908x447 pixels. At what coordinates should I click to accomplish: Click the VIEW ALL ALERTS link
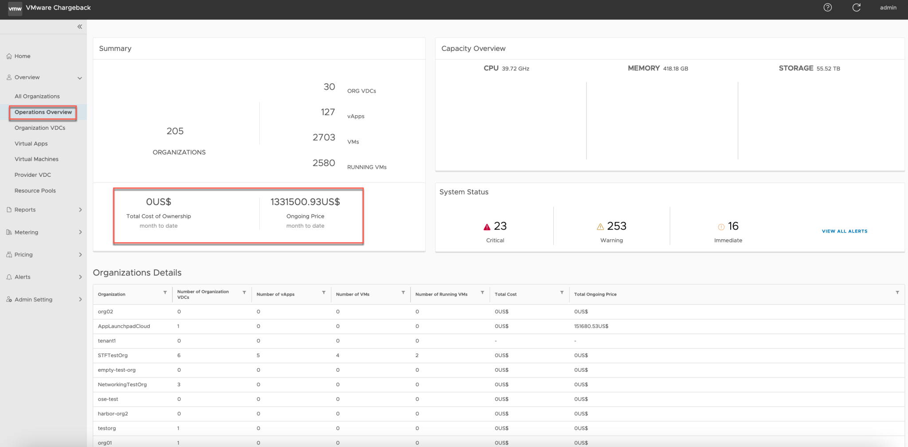844,231
